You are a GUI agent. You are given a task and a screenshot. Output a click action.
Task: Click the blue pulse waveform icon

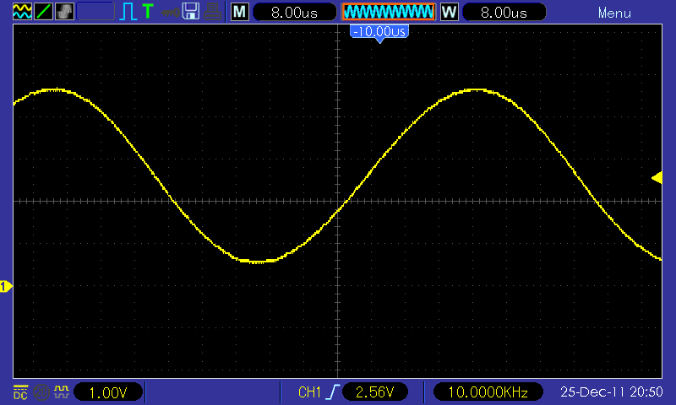(128, 12)
